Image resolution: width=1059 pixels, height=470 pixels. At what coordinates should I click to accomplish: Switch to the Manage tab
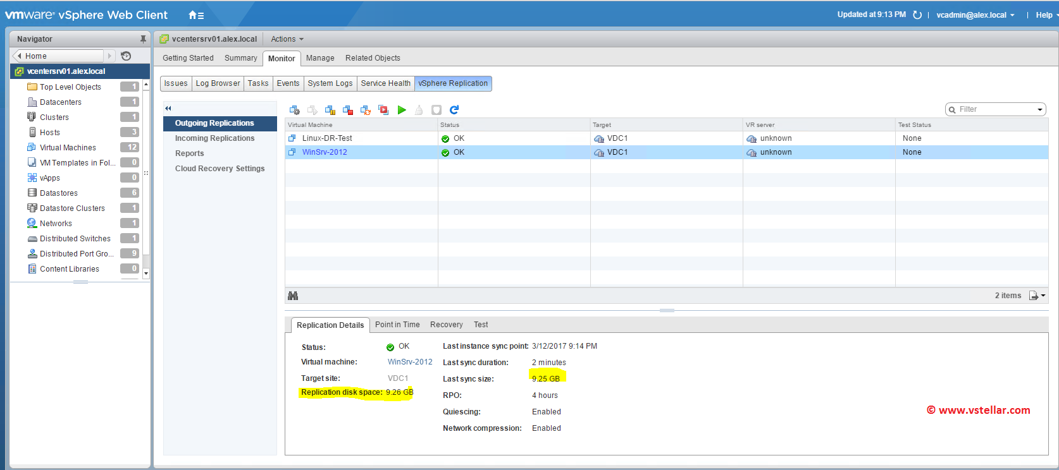tap(320, 58)
